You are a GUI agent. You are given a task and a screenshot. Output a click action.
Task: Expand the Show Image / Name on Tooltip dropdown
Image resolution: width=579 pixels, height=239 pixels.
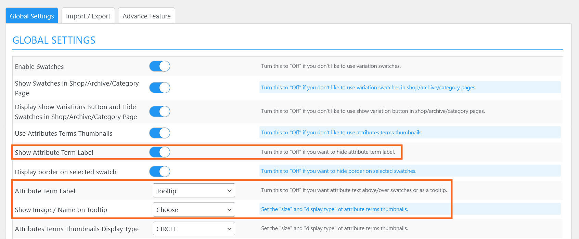point(194,210)
